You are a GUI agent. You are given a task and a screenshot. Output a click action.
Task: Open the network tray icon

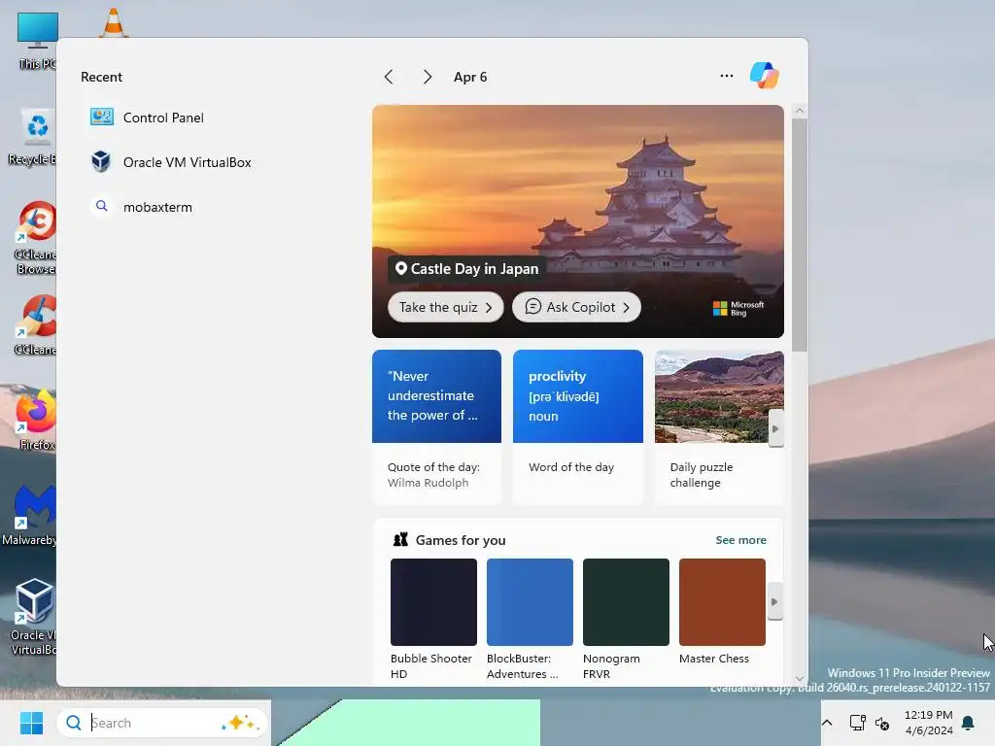(857, 723)
